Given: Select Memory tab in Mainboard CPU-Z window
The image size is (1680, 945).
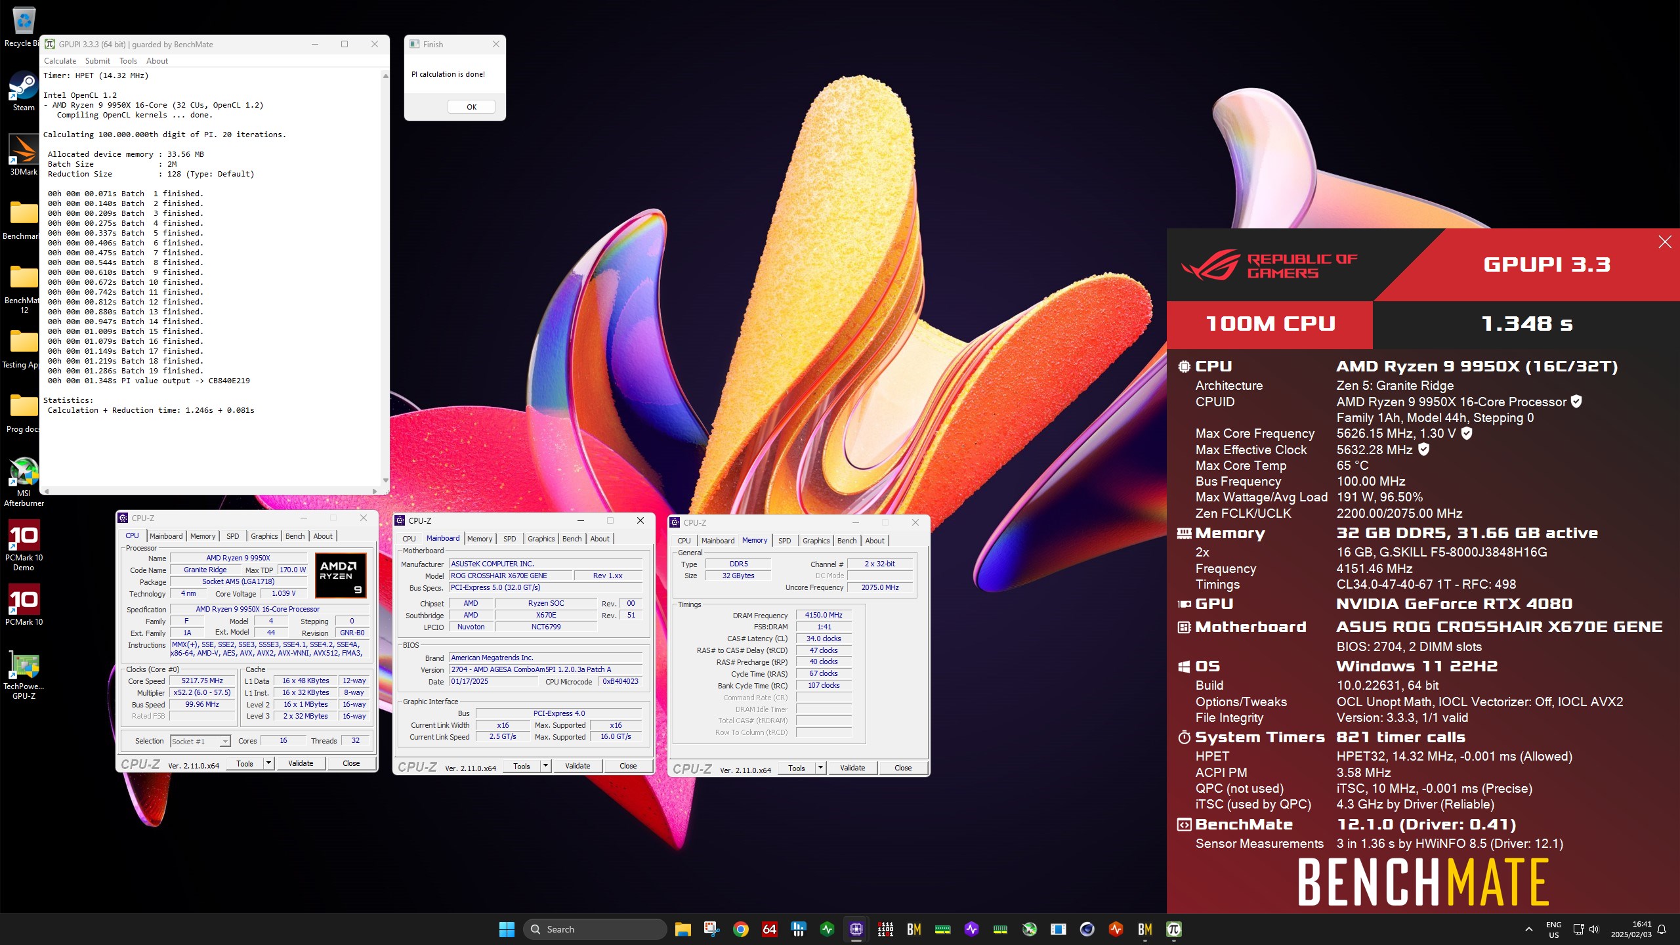Looking at the screenshot, I should (x=480, y=539).
